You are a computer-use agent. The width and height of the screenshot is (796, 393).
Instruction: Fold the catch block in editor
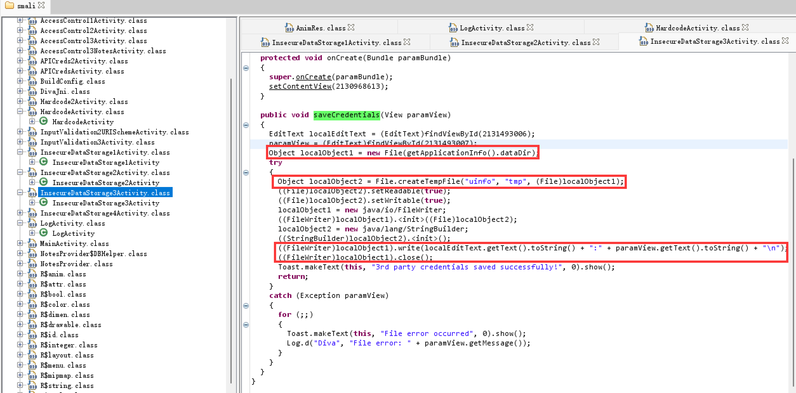246,306
